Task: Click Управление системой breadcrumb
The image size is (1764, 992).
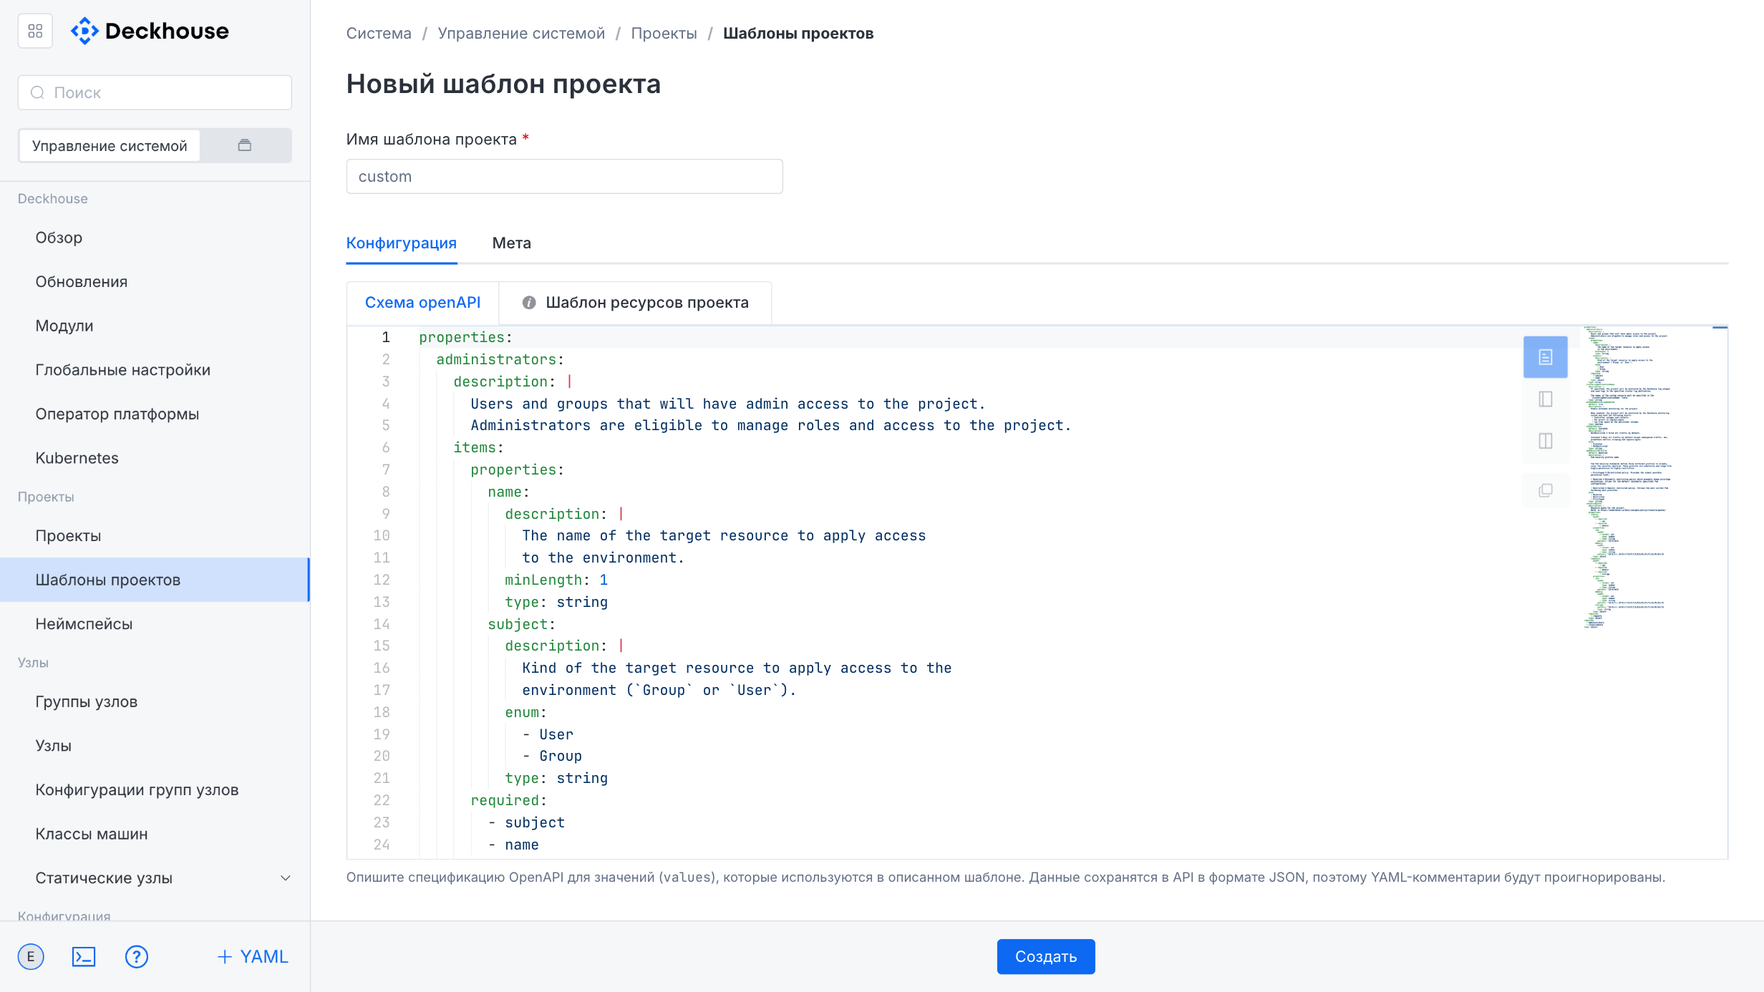Action: click(521, 34)
